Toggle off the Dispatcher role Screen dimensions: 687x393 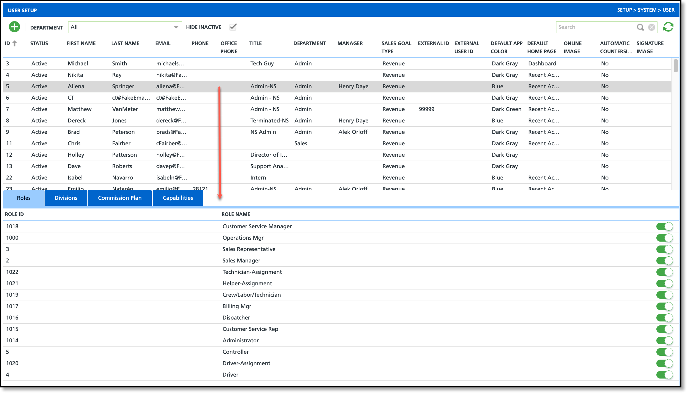pos(664,318)
